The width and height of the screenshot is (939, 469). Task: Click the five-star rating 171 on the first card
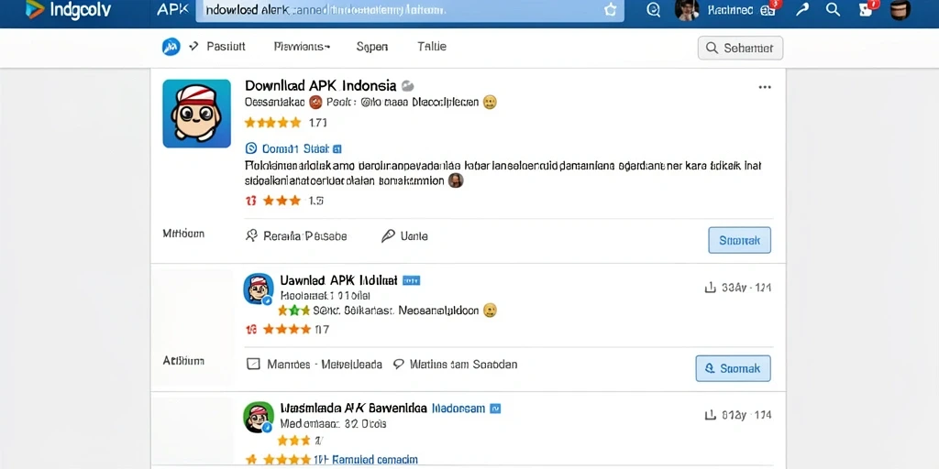[286, 124]
